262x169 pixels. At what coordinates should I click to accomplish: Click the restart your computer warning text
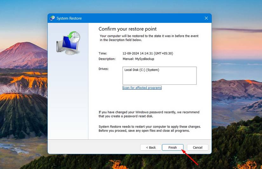[150, 129]
